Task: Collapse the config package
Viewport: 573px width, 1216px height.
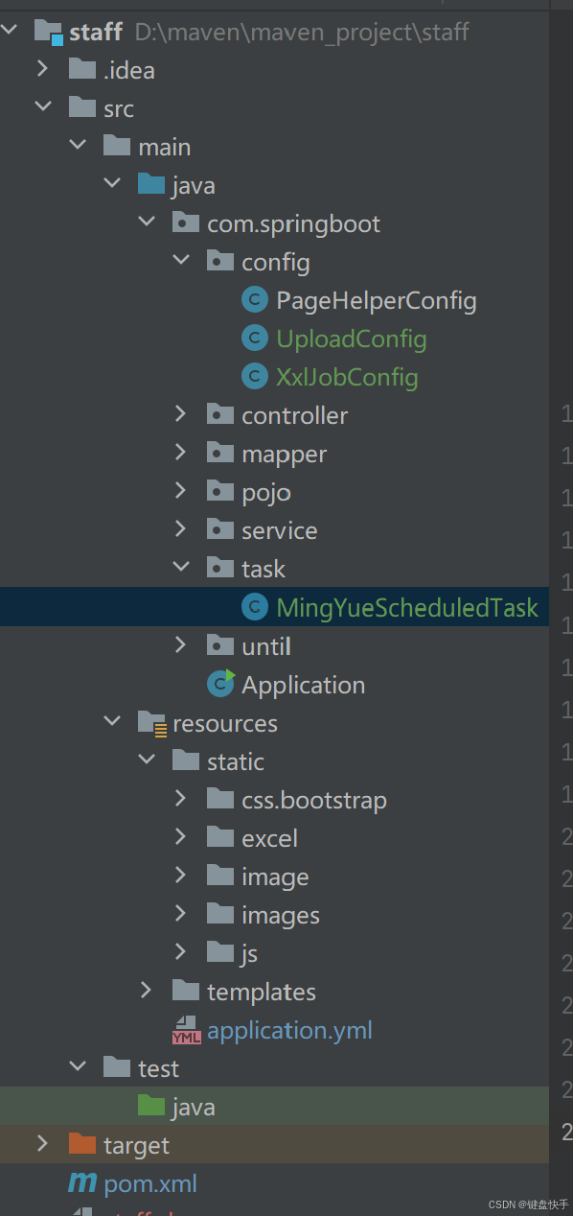Action: (180, 261)
